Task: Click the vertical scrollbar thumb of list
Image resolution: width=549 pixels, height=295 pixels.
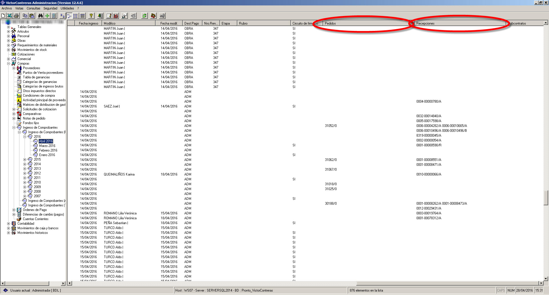Action: 546,197
